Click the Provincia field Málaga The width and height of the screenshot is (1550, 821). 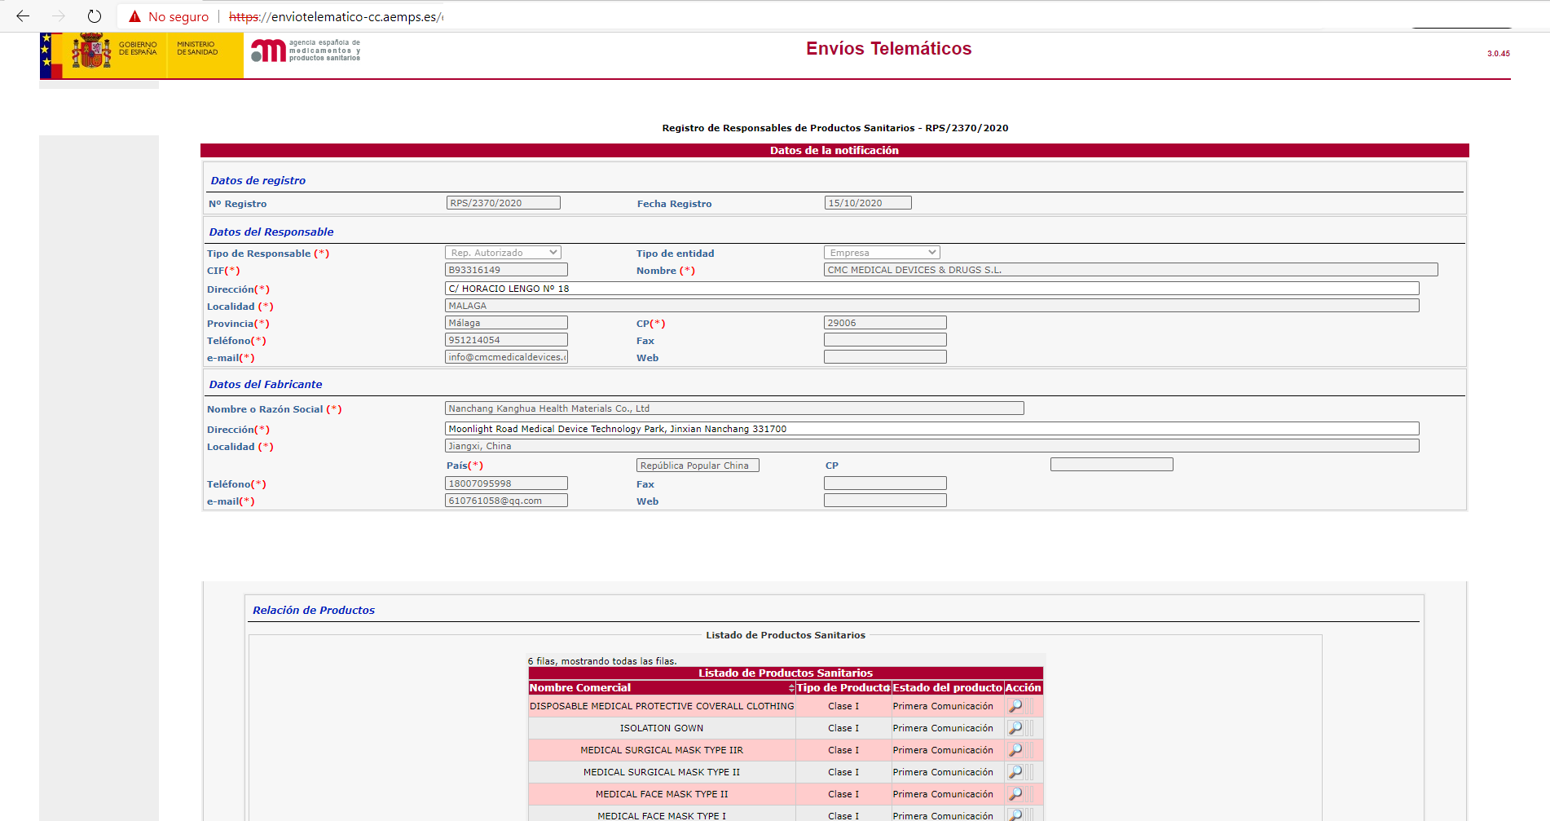(506, 323)
